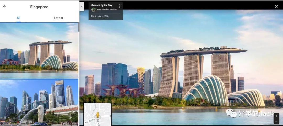Click the mini map preview
The height and width of the screenshot is (126, 283).
coord(98,114)
